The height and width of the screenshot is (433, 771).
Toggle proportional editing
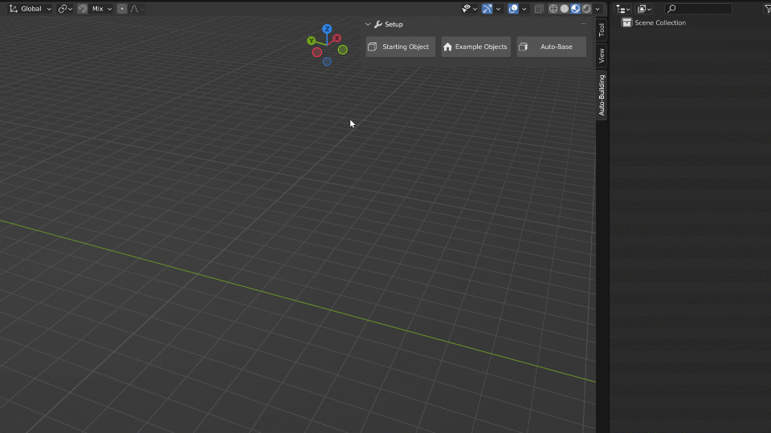tap(122, 9)
